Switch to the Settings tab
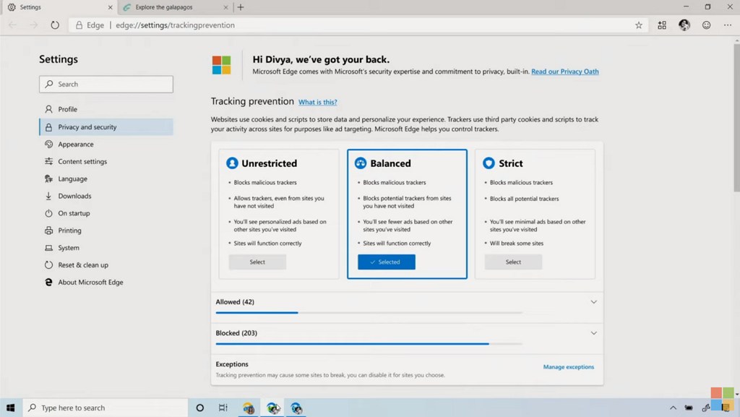This screenshot has width=740, height=417. pos(59,7)
